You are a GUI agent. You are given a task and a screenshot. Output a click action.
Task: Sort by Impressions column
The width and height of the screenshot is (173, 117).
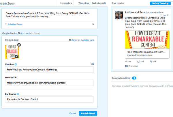(66, 3)
